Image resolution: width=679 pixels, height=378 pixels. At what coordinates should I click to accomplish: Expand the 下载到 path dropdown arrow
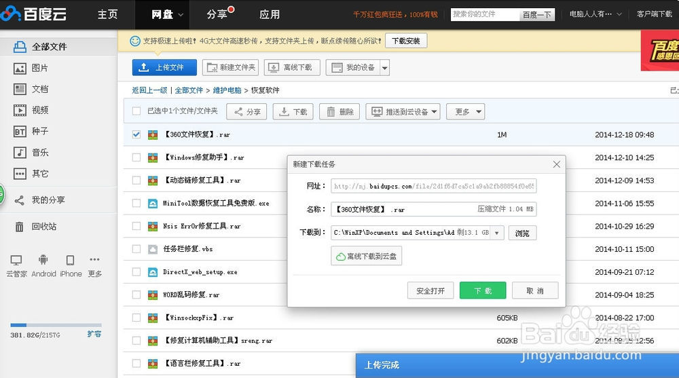(x=497, y=233)
